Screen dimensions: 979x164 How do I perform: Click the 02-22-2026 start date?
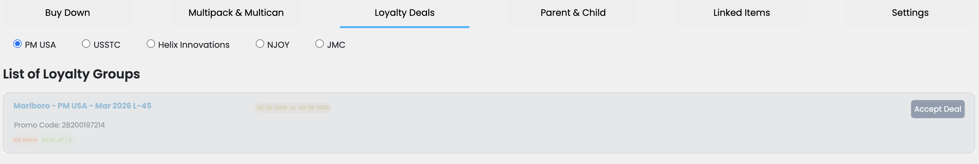tap(272, 108)
